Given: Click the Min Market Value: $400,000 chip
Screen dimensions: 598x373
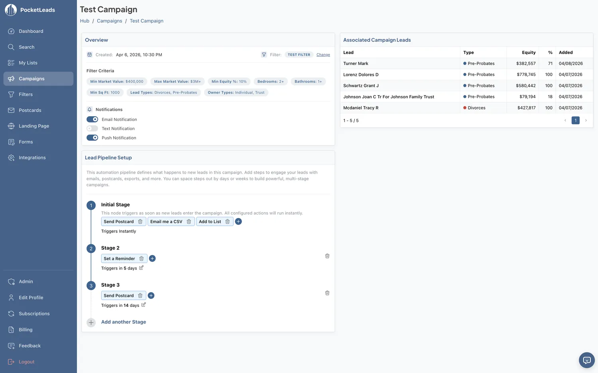Looking at the screenshot, I should point(117,82).
